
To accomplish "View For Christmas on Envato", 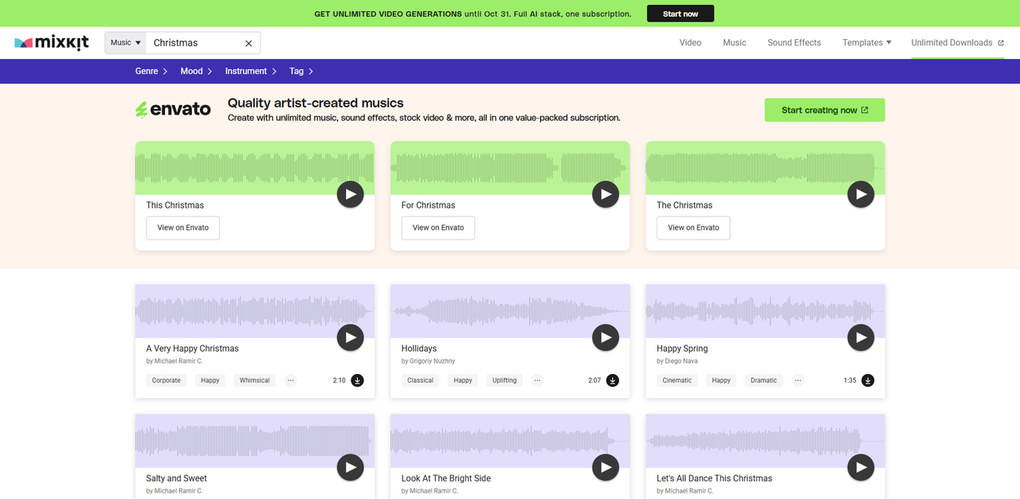I will click(437, 228).
